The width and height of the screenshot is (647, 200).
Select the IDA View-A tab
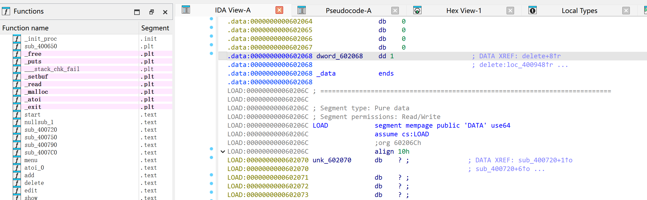click(x=233, y=10)
